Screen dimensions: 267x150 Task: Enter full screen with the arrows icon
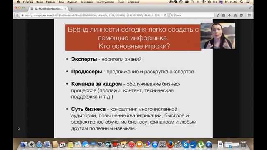(x=250, y=7)
